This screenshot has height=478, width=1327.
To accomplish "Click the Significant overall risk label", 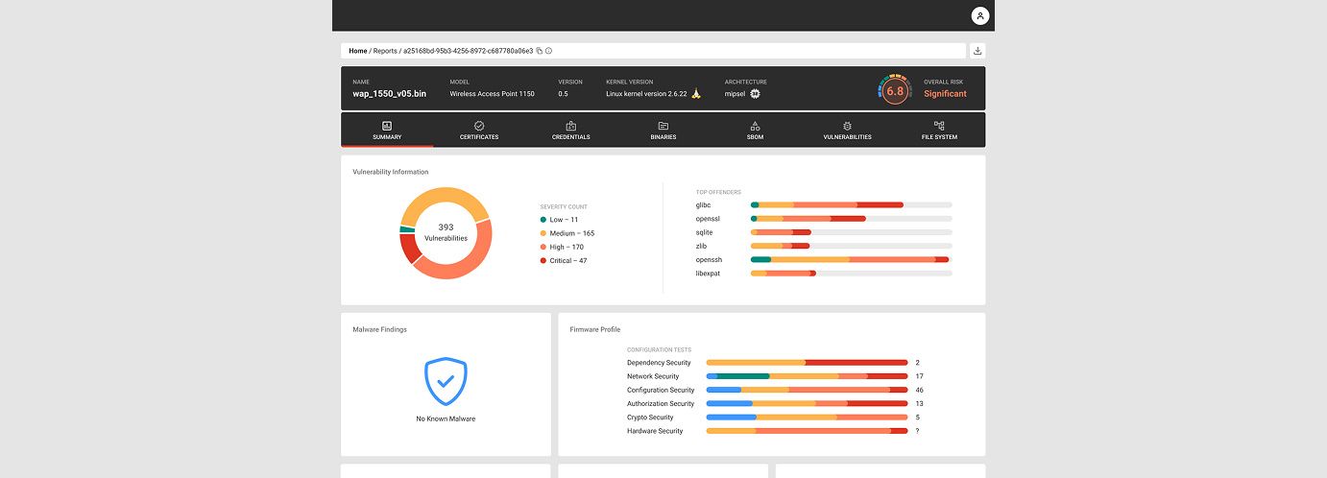I will 945,94.
